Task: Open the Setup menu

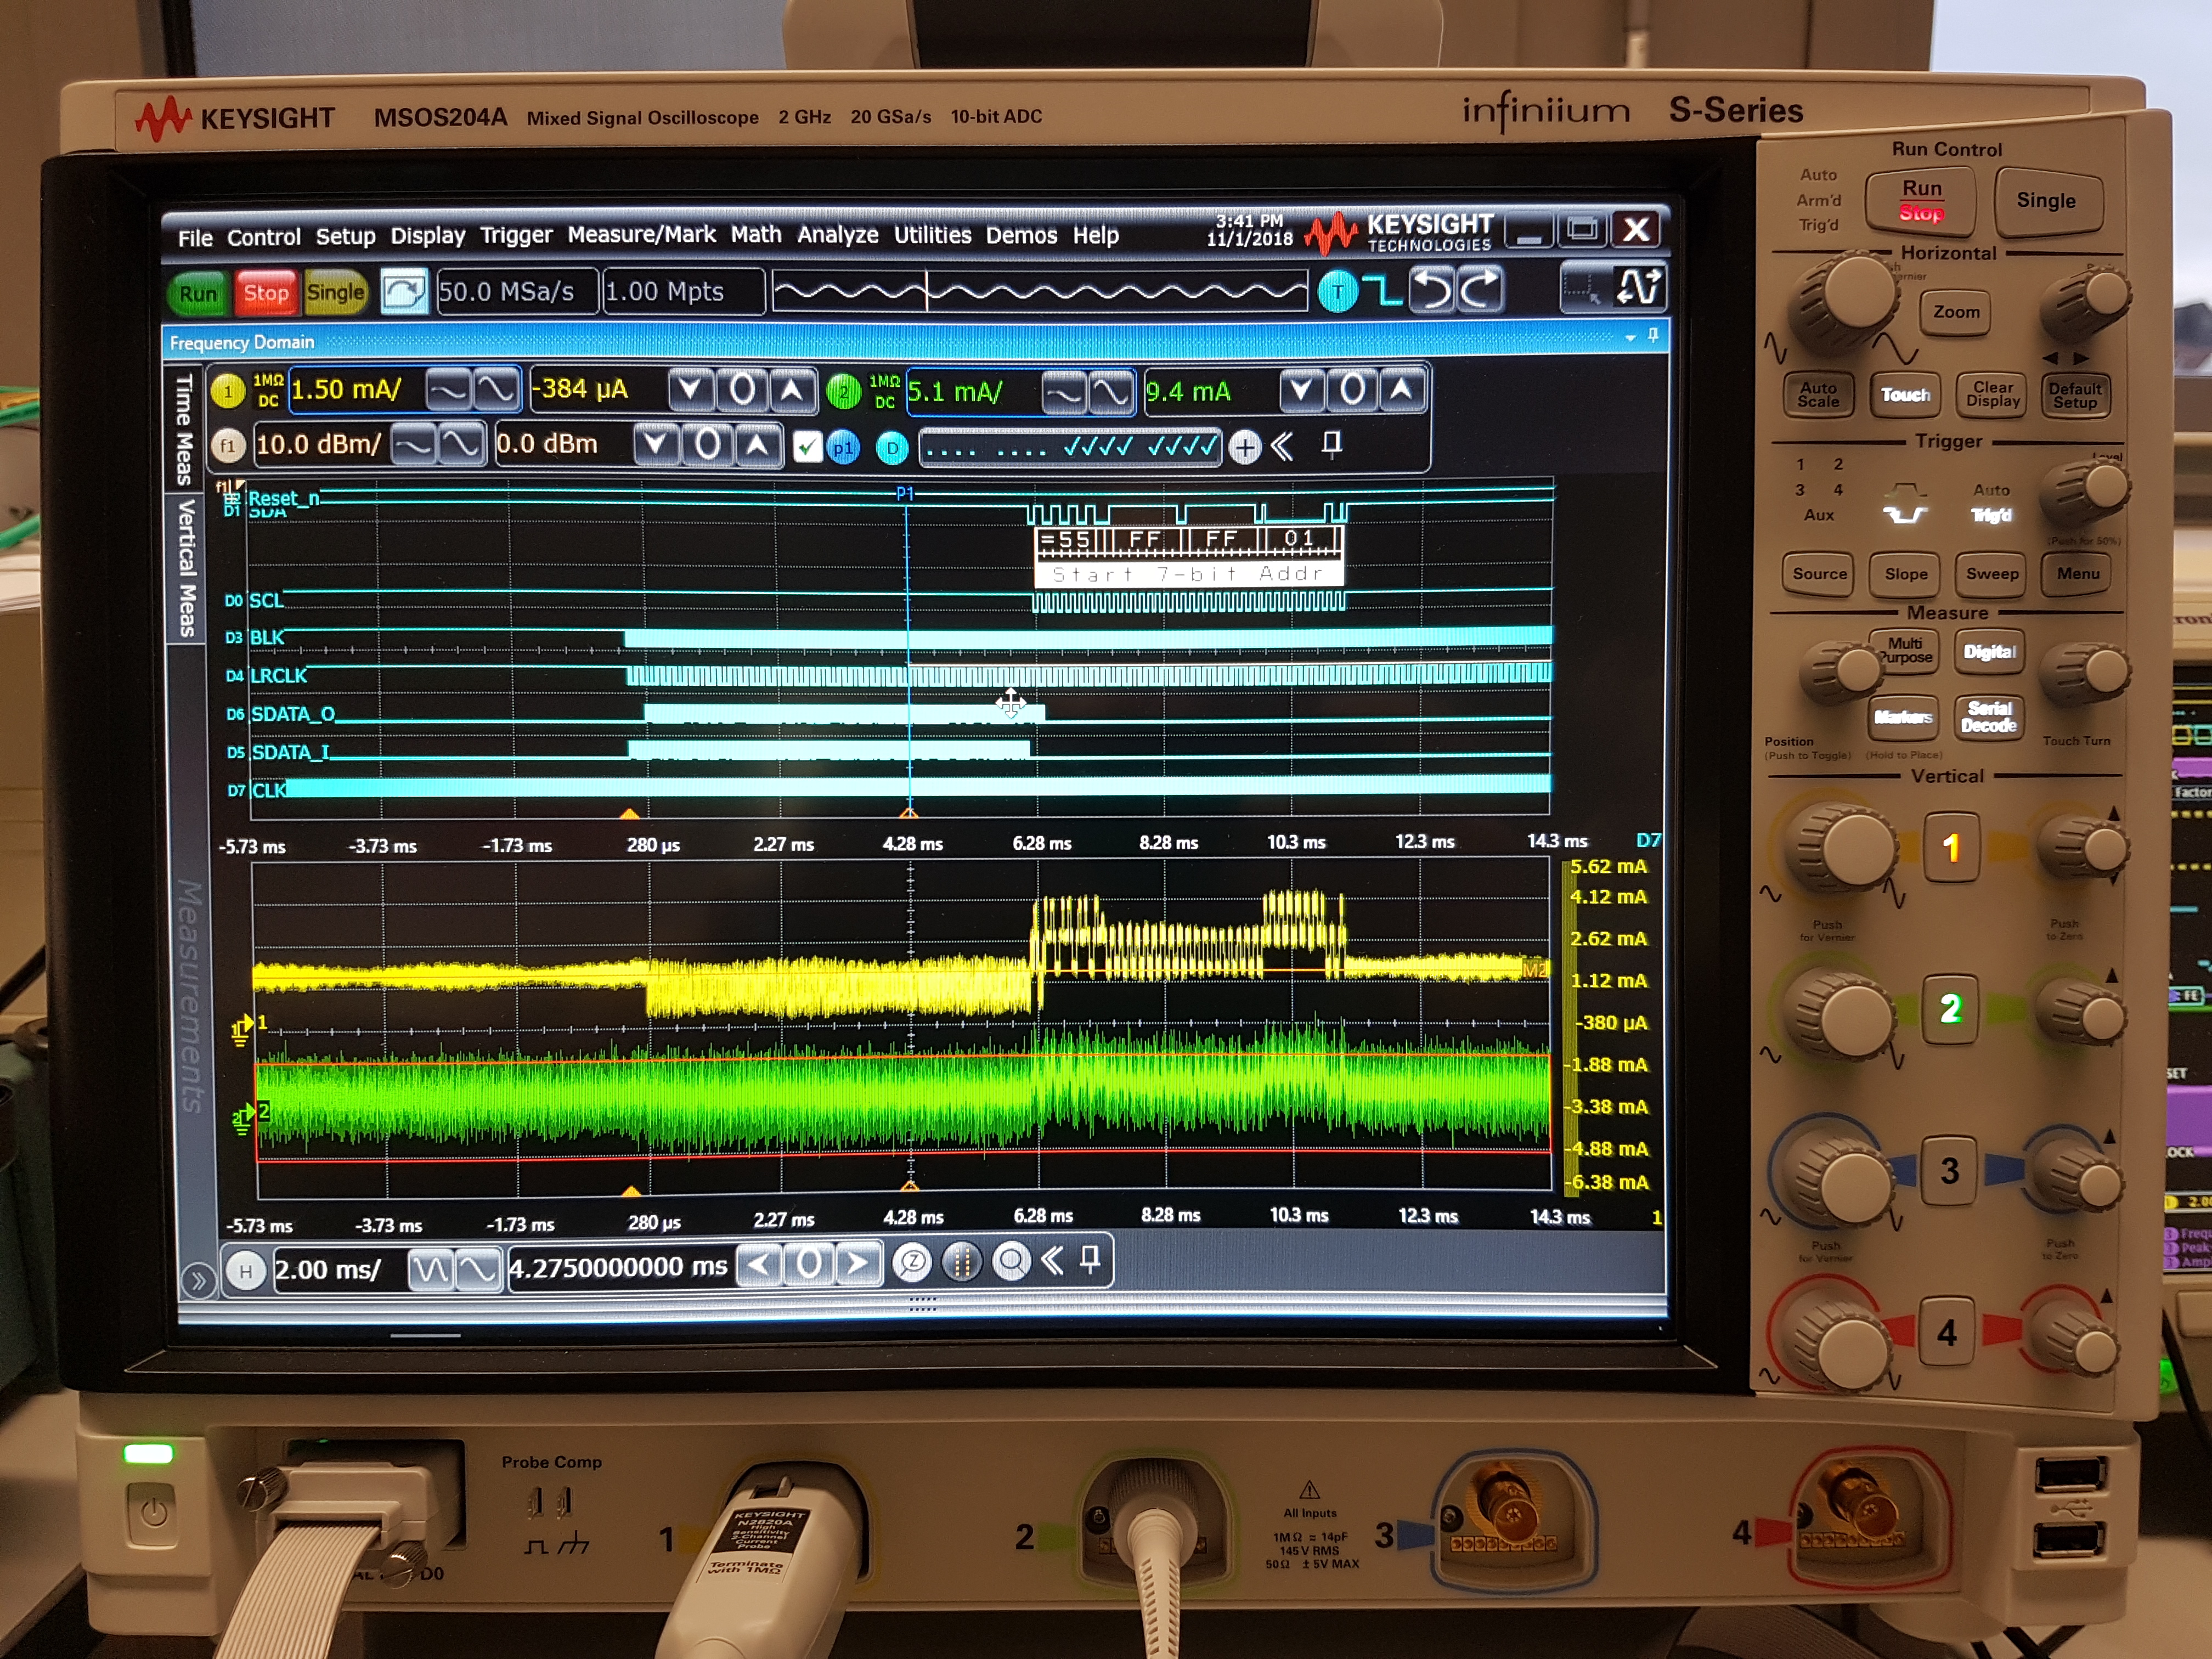Action: (346, 237)
